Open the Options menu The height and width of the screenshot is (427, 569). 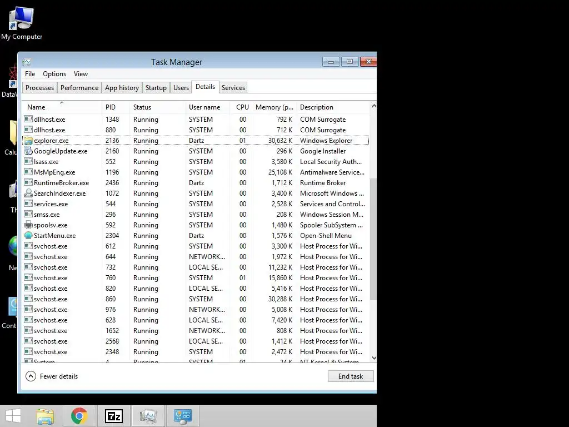[54, 74]
